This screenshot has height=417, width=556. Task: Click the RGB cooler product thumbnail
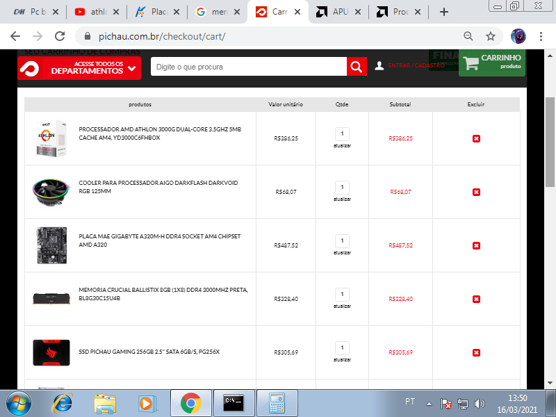pyautogui.click(x=51, y=192)
